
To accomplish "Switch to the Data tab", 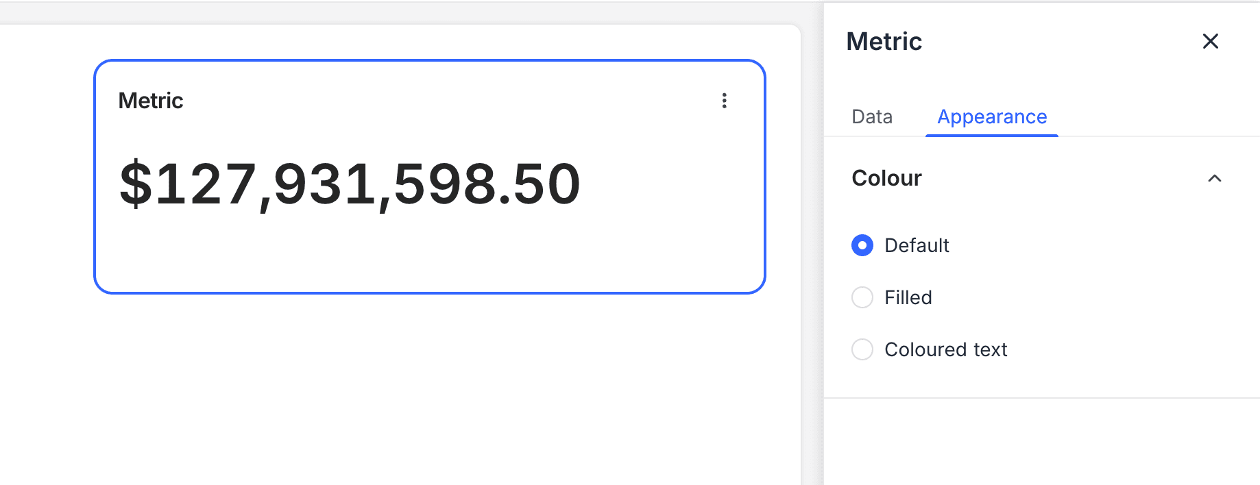I will [x=871, y=116].
